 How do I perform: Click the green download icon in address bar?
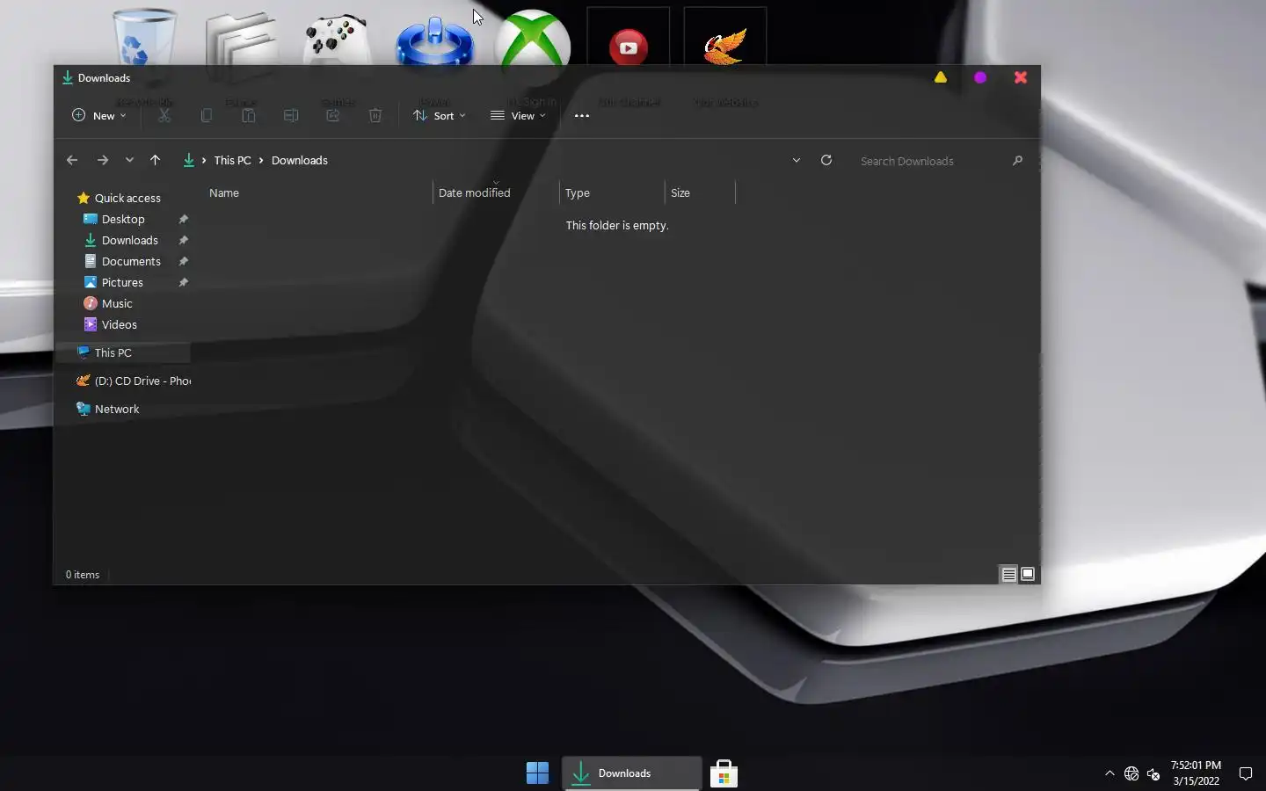(188, 160)
